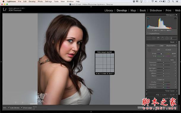Toggle the Auto Dismiss checkbox
The image size is (181, 113).
(x=9, y=108)
